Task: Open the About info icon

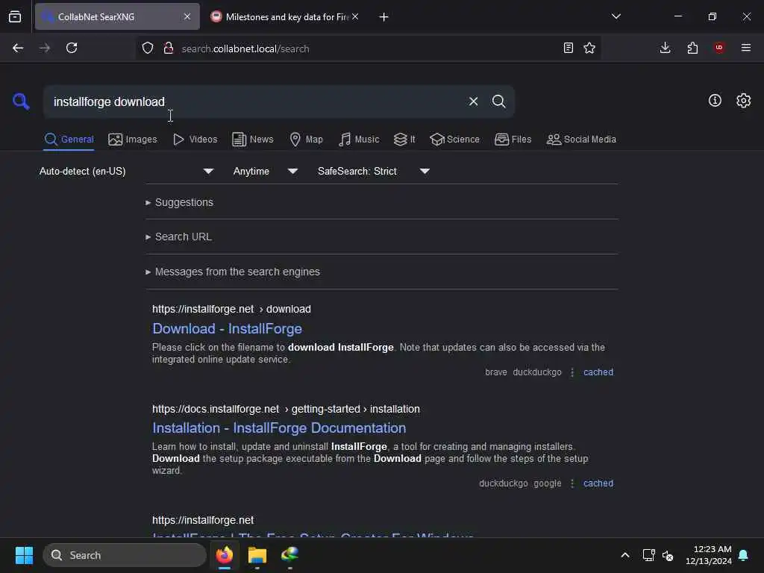Action: click(714, 101)
